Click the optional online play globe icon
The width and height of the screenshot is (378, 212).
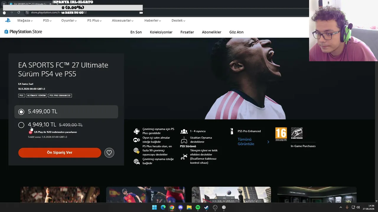pos(136,161)
